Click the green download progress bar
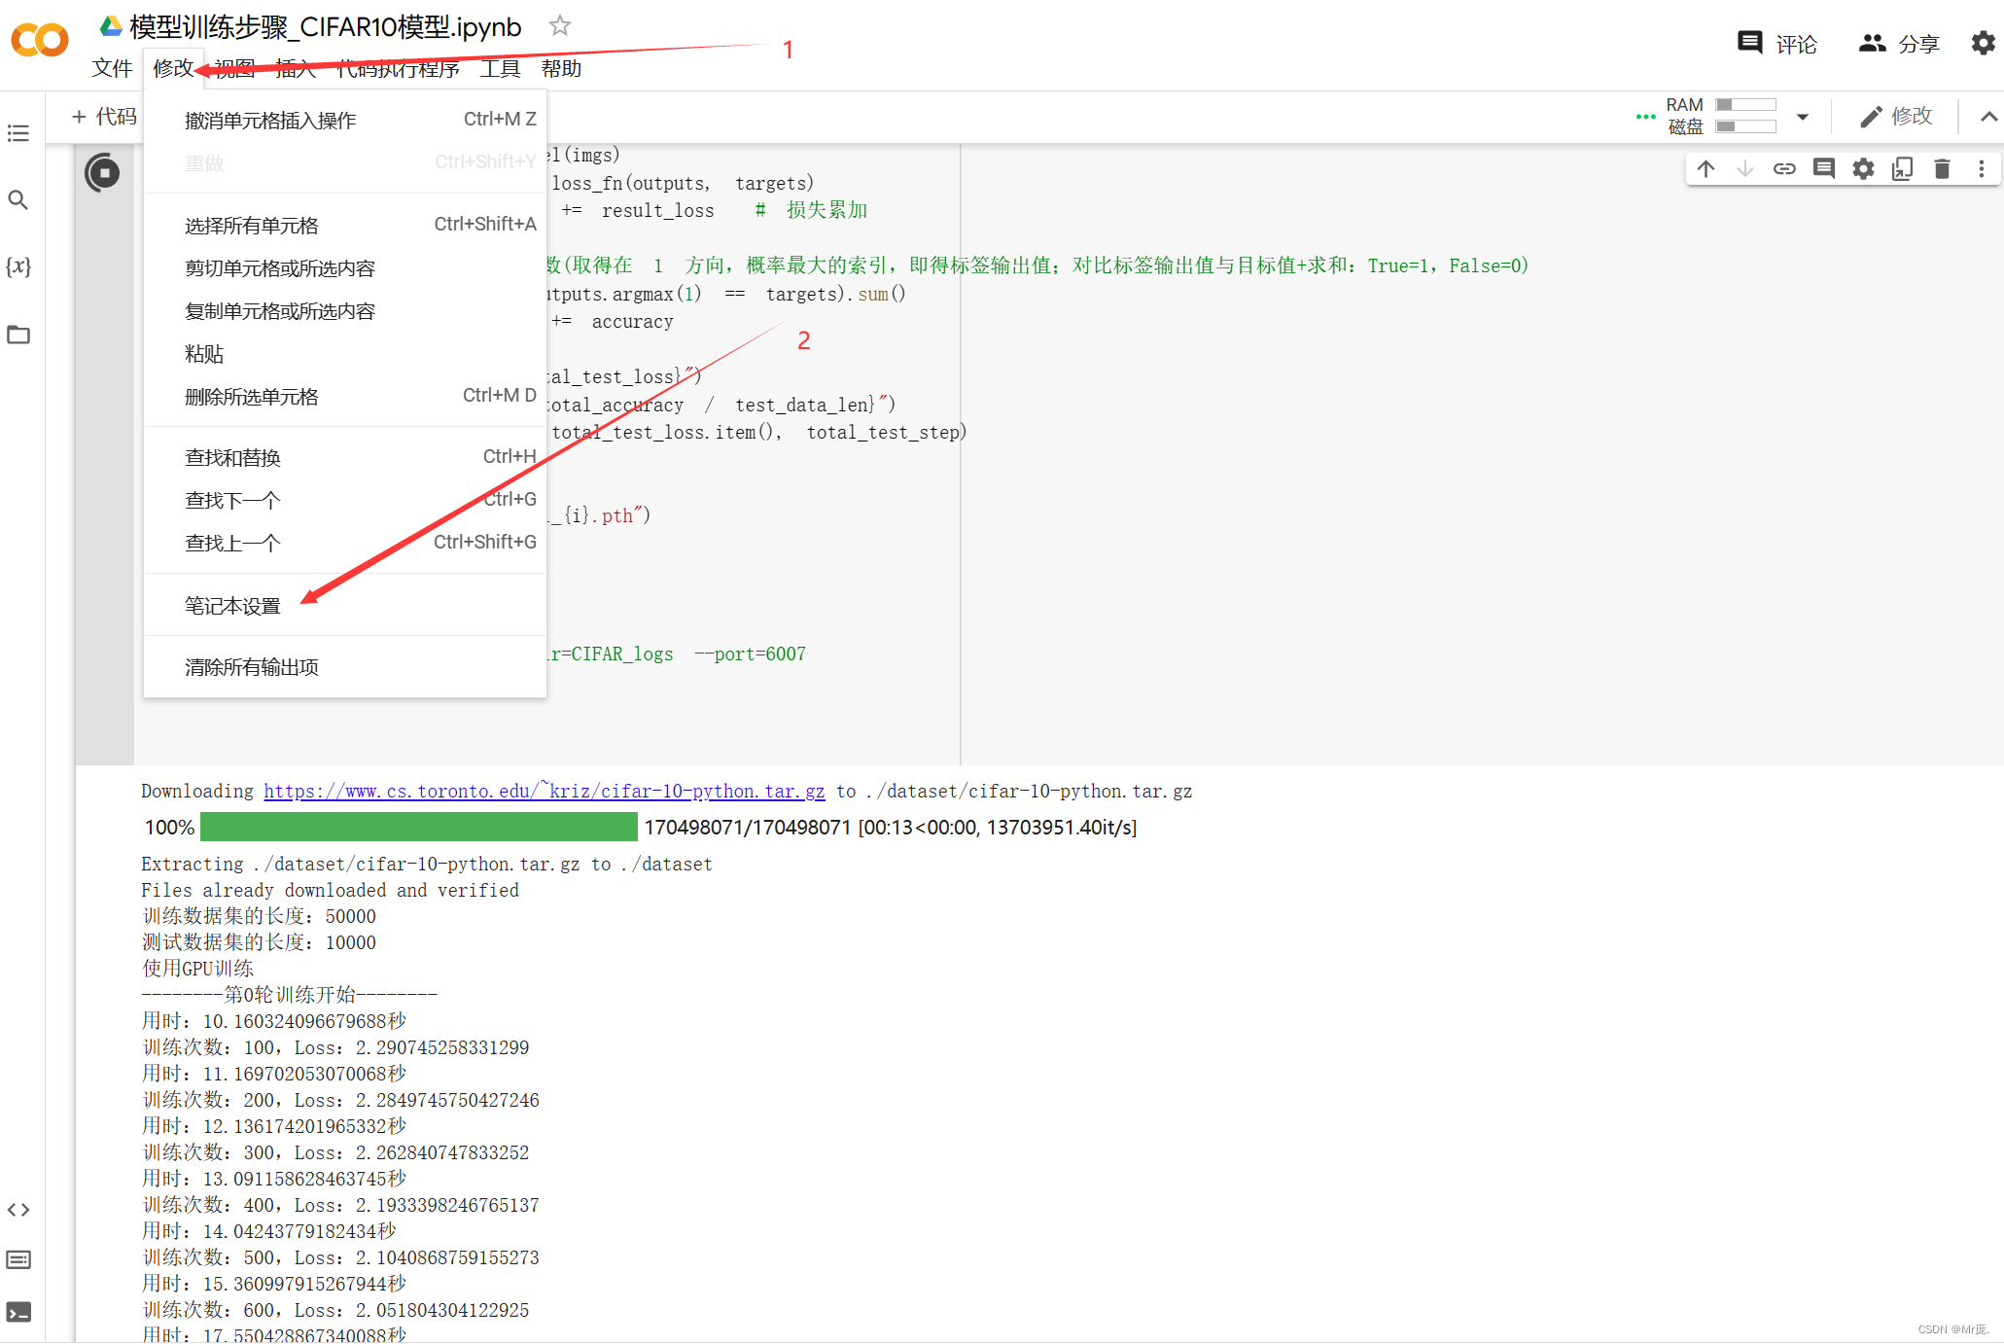2004x1344 pixels. click(x=419, y=828)
